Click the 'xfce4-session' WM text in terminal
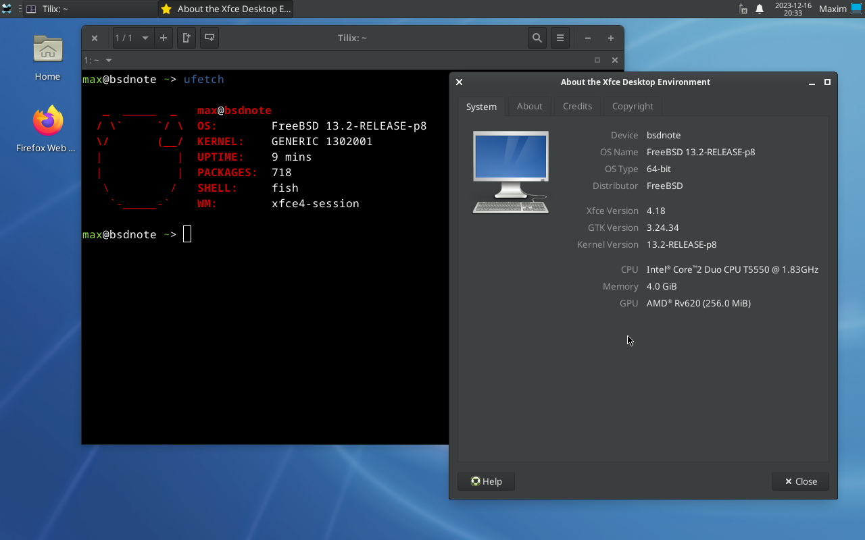 pyautogui.click(x=315, y=204)
